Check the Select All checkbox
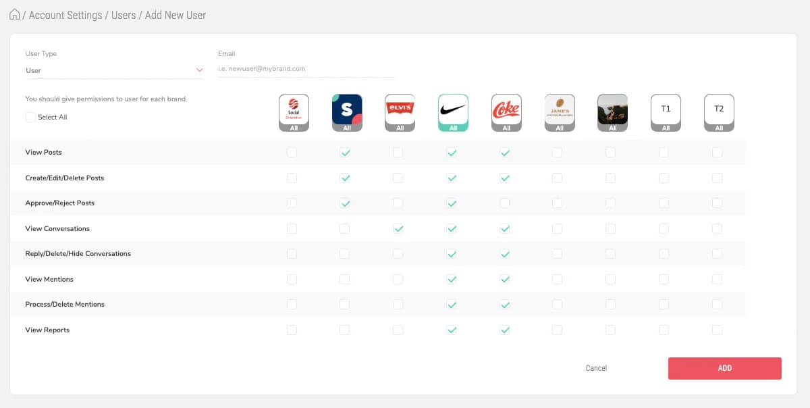The height and width of the screenshot is (408, 810). (30, 117)
